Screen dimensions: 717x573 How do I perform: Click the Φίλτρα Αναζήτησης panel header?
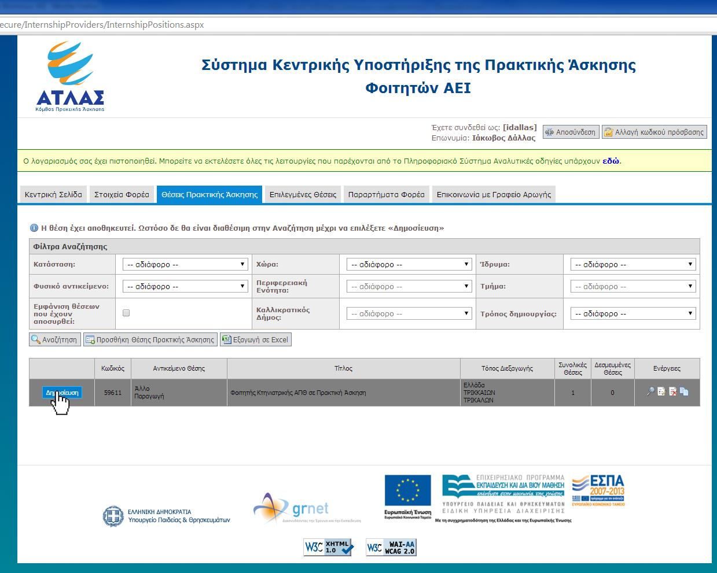[x=364, y=246]
